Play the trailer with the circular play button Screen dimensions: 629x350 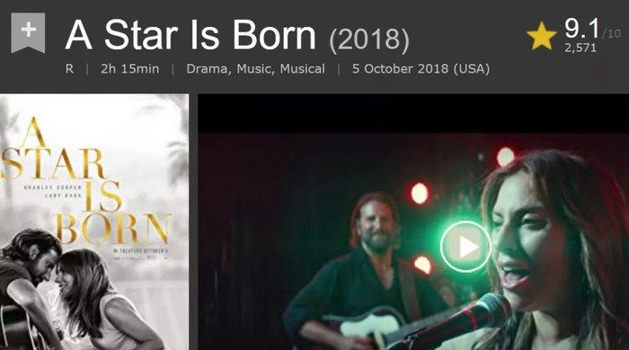(x=465, y=247)
